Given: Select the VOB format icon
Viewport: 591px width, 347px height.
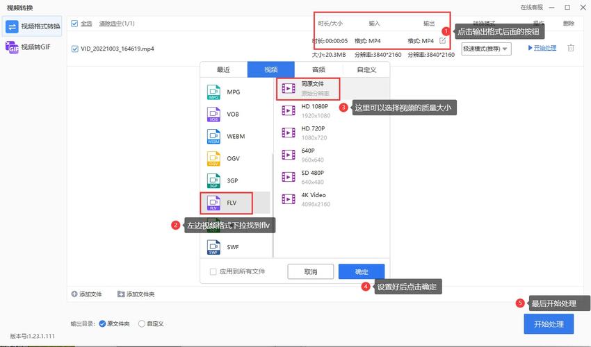Looking at the screenshot, I should [213, 115].
